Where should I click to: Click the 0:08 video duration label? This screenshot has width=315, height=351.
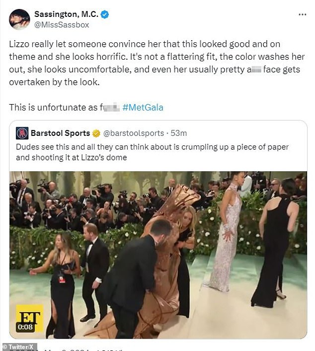coord(25,327)
